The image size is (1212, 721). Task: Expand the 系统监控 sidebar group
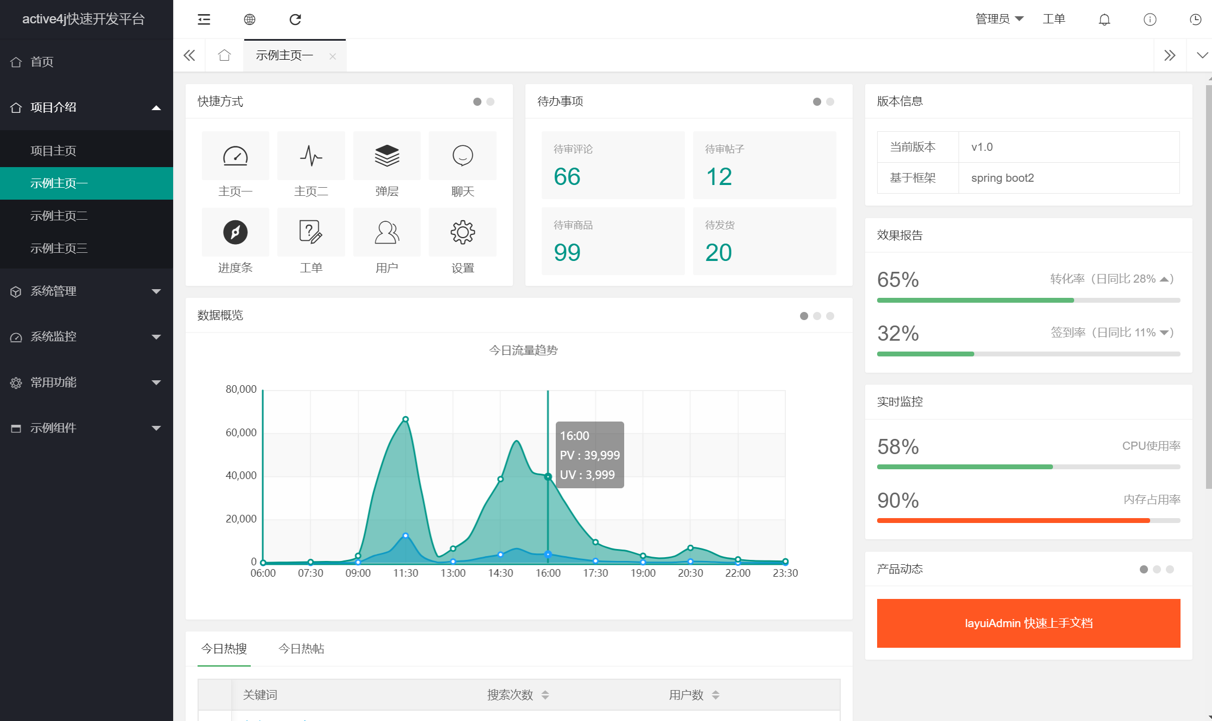point(87,337)
